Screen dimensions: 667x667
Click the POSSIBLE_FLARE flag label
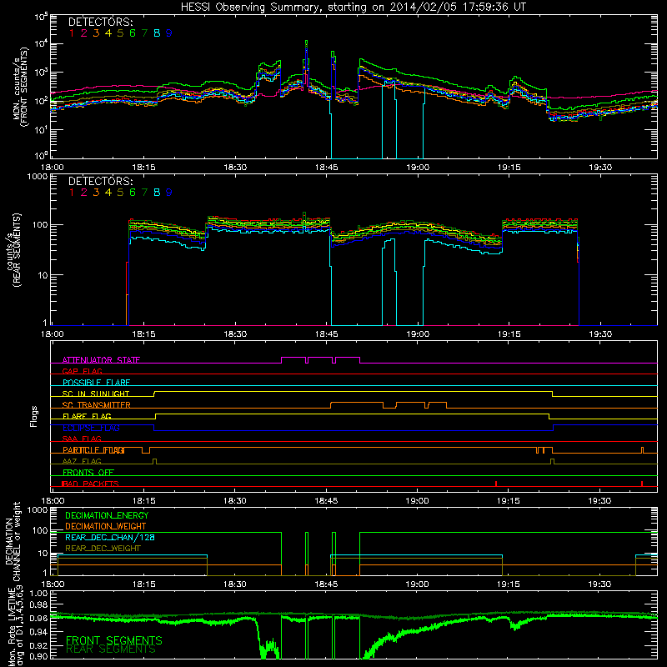[x=96, y=383]
